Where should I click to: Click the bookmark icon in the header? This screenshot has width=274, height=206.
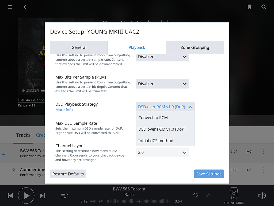pos(249,7)
